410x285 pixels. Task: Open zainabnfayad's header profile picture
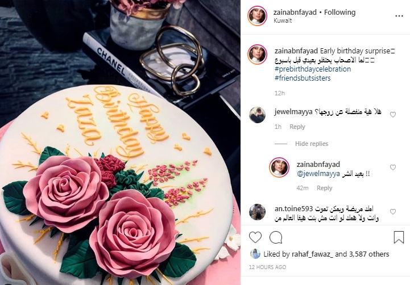click(x=257, y=16)
